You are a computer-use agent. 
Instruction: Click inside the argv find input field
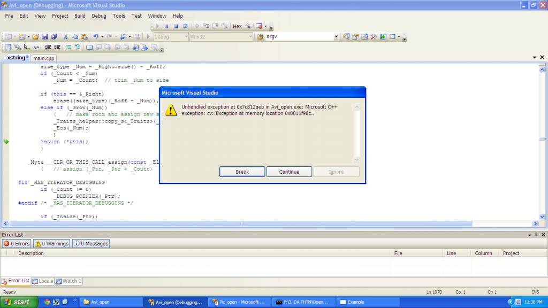[299, 37]
